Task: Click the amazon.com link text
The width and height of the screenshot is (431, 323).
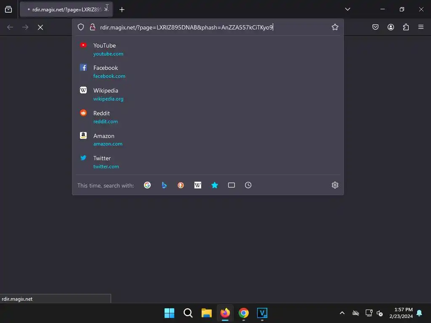Action: 108,144
